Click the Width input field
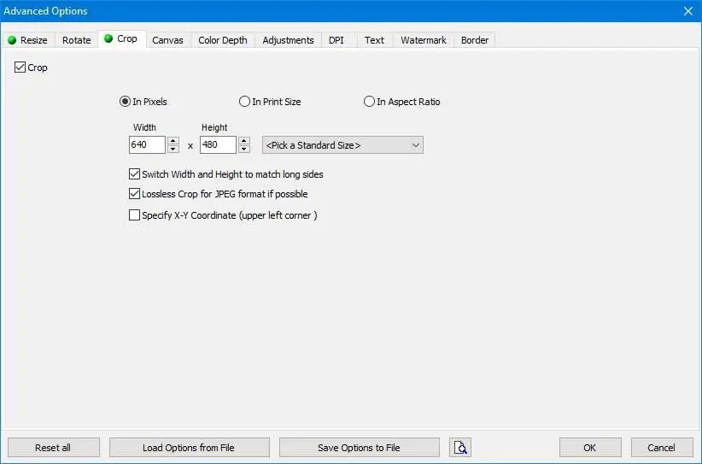Image resolution: width=702 pixels, height=464 pixels. 147,144
